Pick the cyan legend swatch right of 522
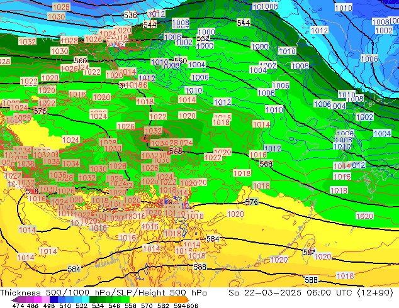This screenshot has width=399, height=308. 86,300
